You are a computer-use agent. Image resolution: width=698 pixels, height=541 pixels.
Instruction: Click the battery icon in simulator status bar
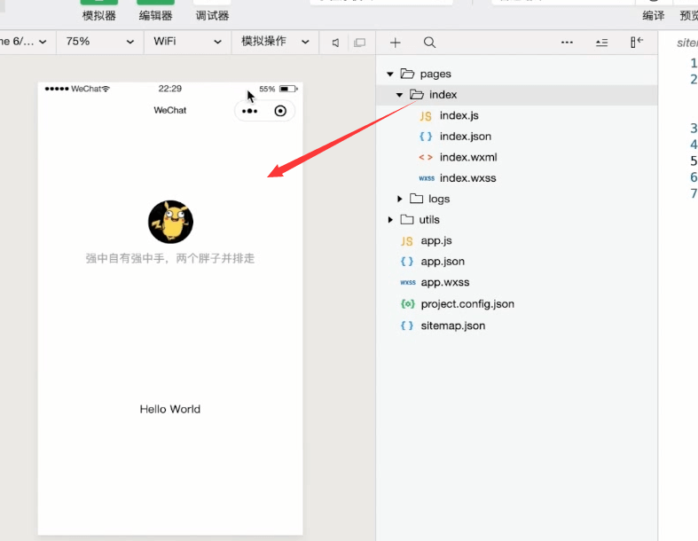coord(288,89)
